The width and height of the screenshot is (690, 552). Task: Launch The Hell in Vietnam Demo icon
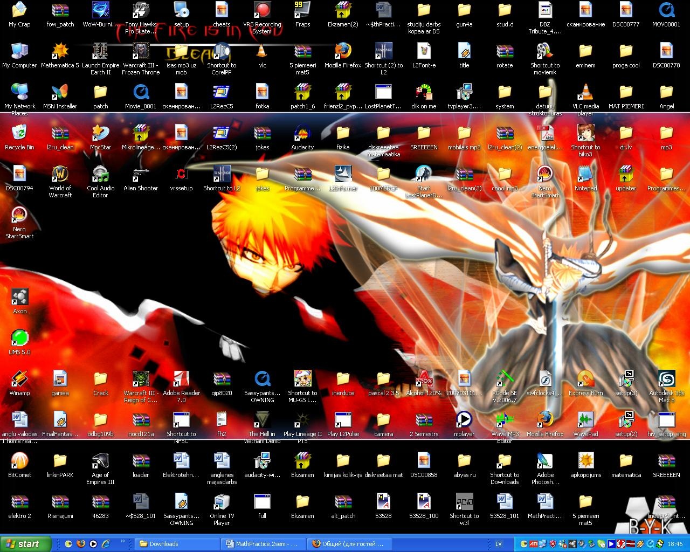262,420
